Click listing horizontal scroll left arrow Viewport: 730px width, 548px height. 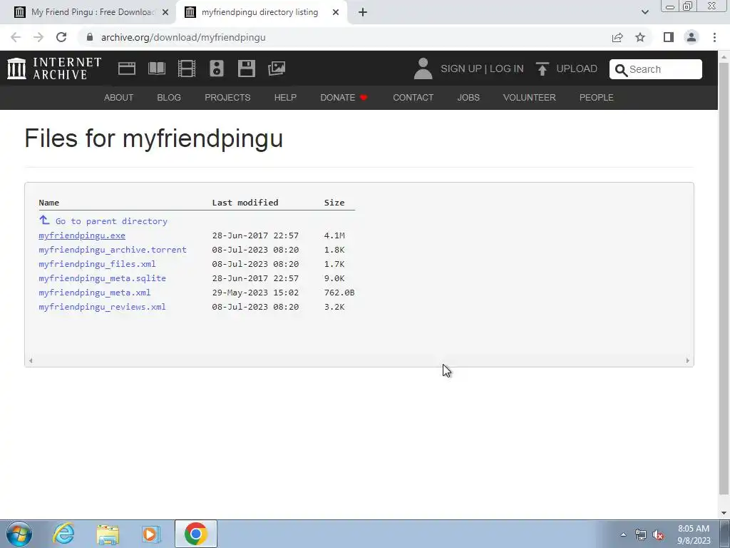click(31, 360)
